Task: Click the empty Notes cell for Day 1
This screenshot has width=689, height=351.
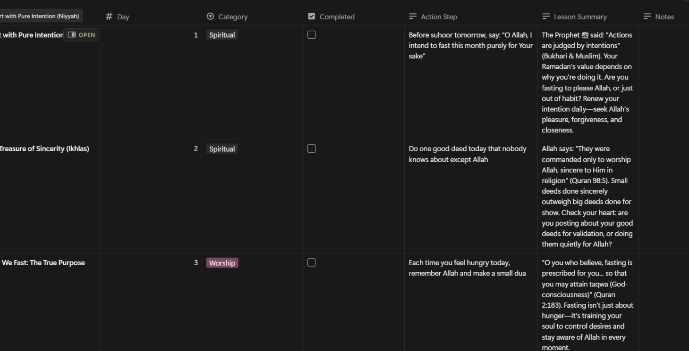Action: [x=663, y=80]
